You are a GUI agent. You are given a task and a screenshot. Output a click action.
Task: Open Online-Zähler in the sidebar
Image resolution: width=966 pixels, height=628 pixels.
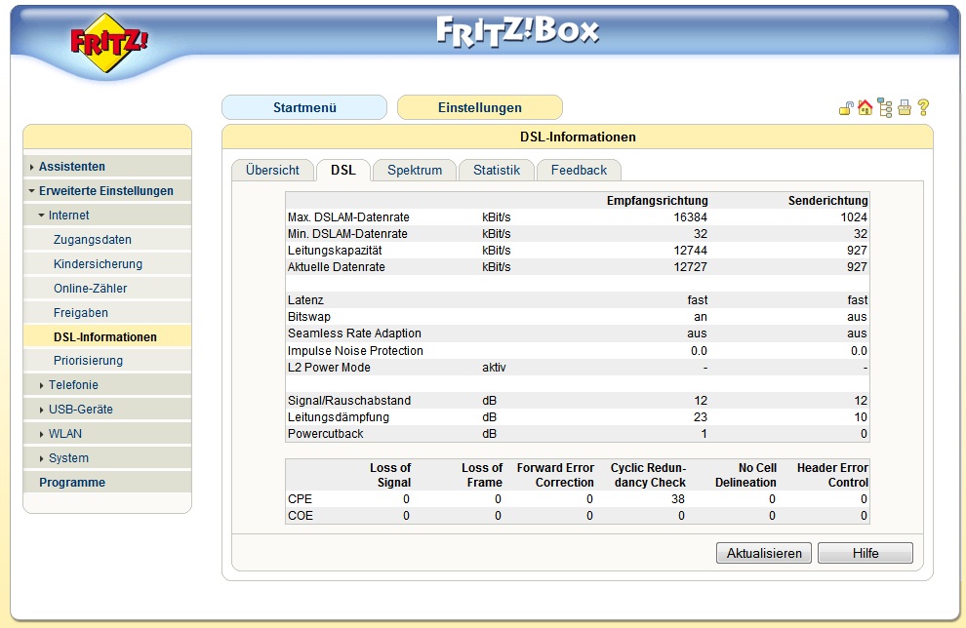point(90,288)
